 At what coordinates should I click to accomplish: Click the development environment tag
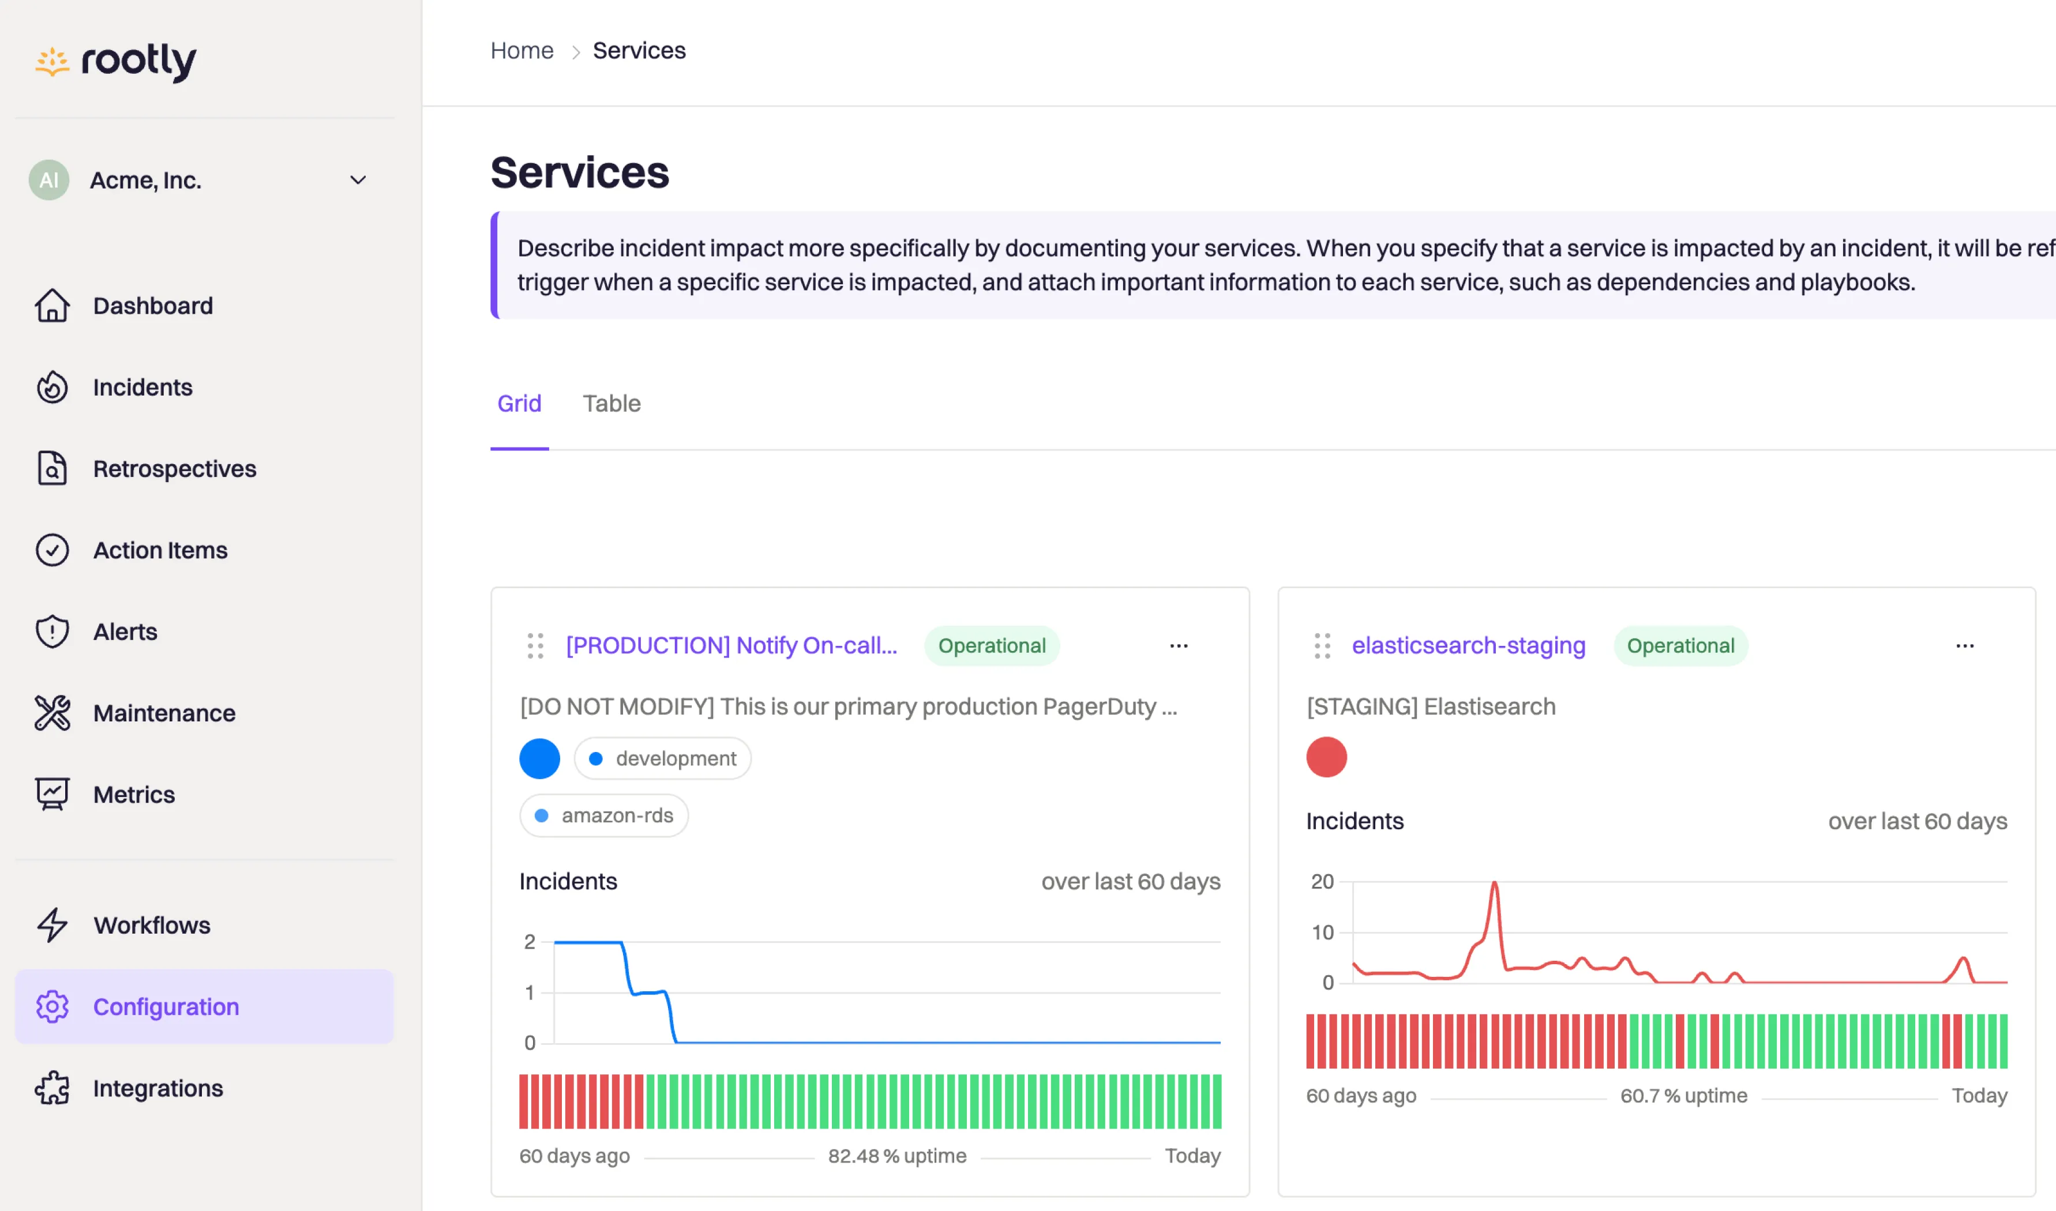tap(662, 759)
